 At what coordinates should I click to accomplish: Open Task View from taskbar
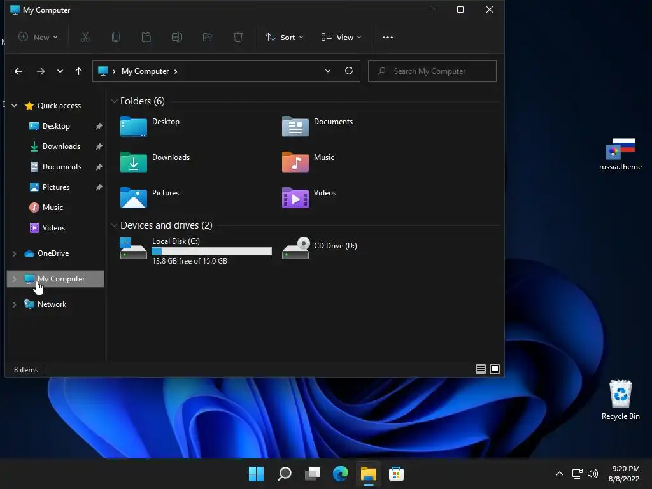coord(312,474)
